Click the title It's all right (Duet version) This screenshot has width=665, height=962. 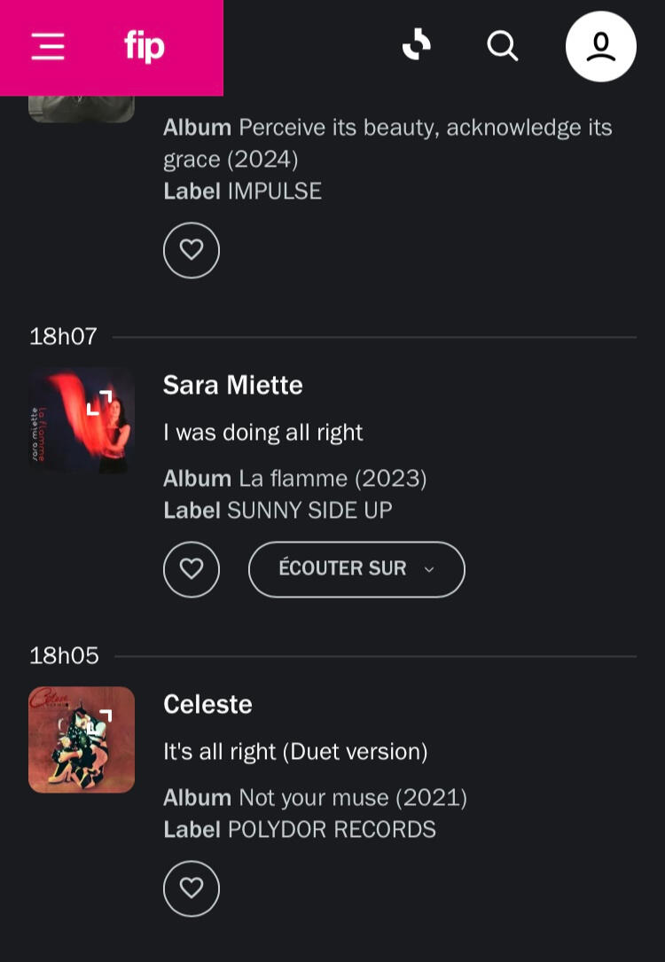pyautogui.click(x=295, y=752)
